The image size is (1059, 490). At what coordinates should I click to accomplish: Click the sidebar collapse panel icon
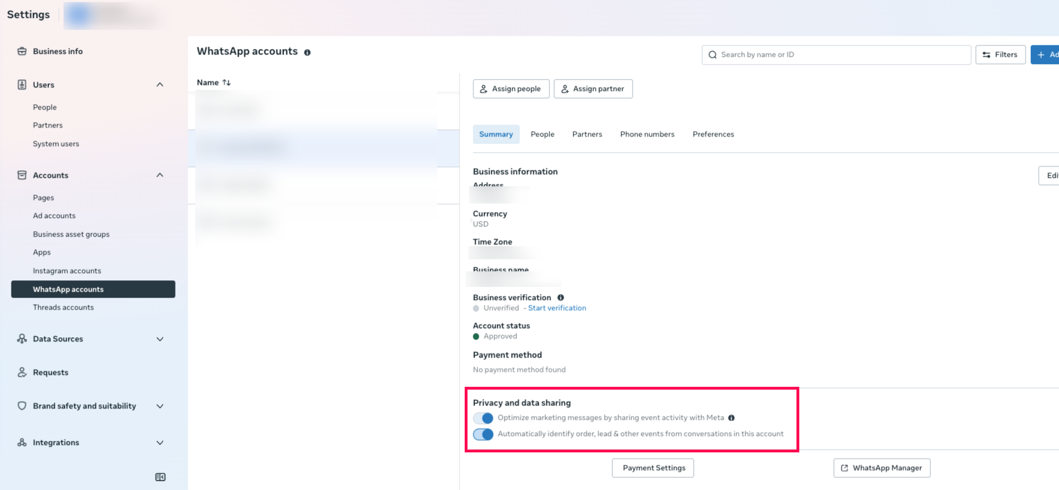(161, 477)
